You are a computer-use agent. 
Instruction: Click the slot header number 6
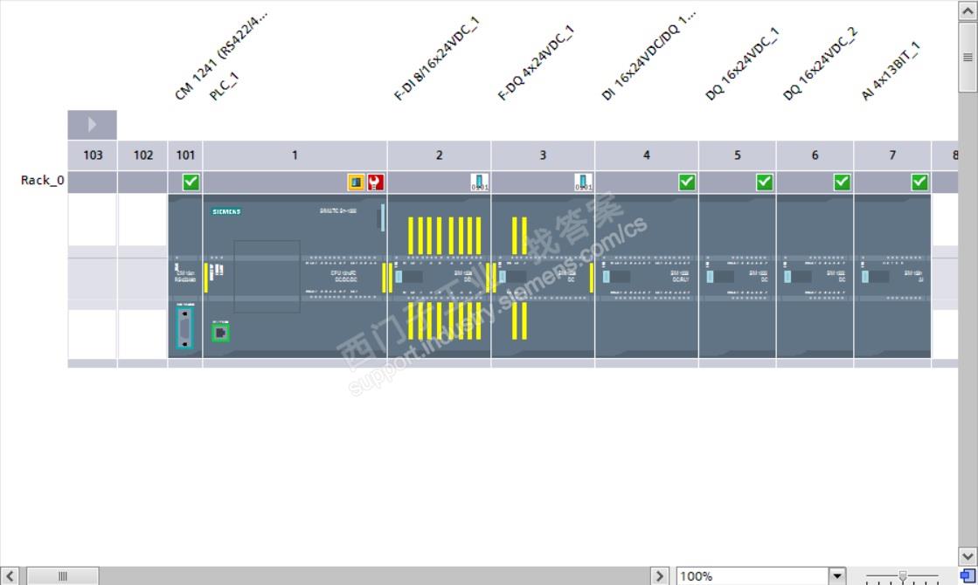(x=815, y=155)
